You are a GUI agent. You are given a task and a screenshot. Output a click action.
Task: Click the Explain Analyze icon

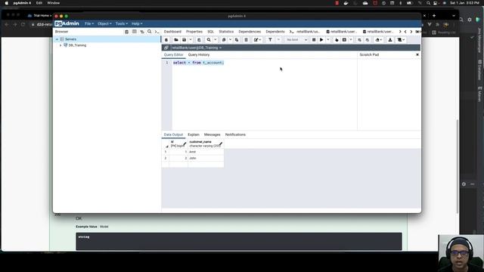coord(345,40)
